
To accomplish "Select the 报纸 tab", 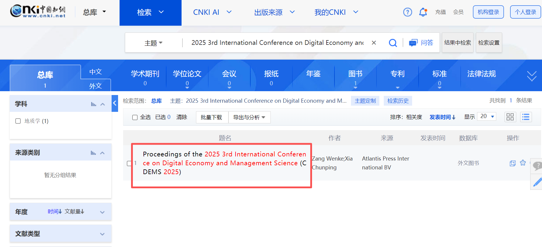I will click(271, 78).
